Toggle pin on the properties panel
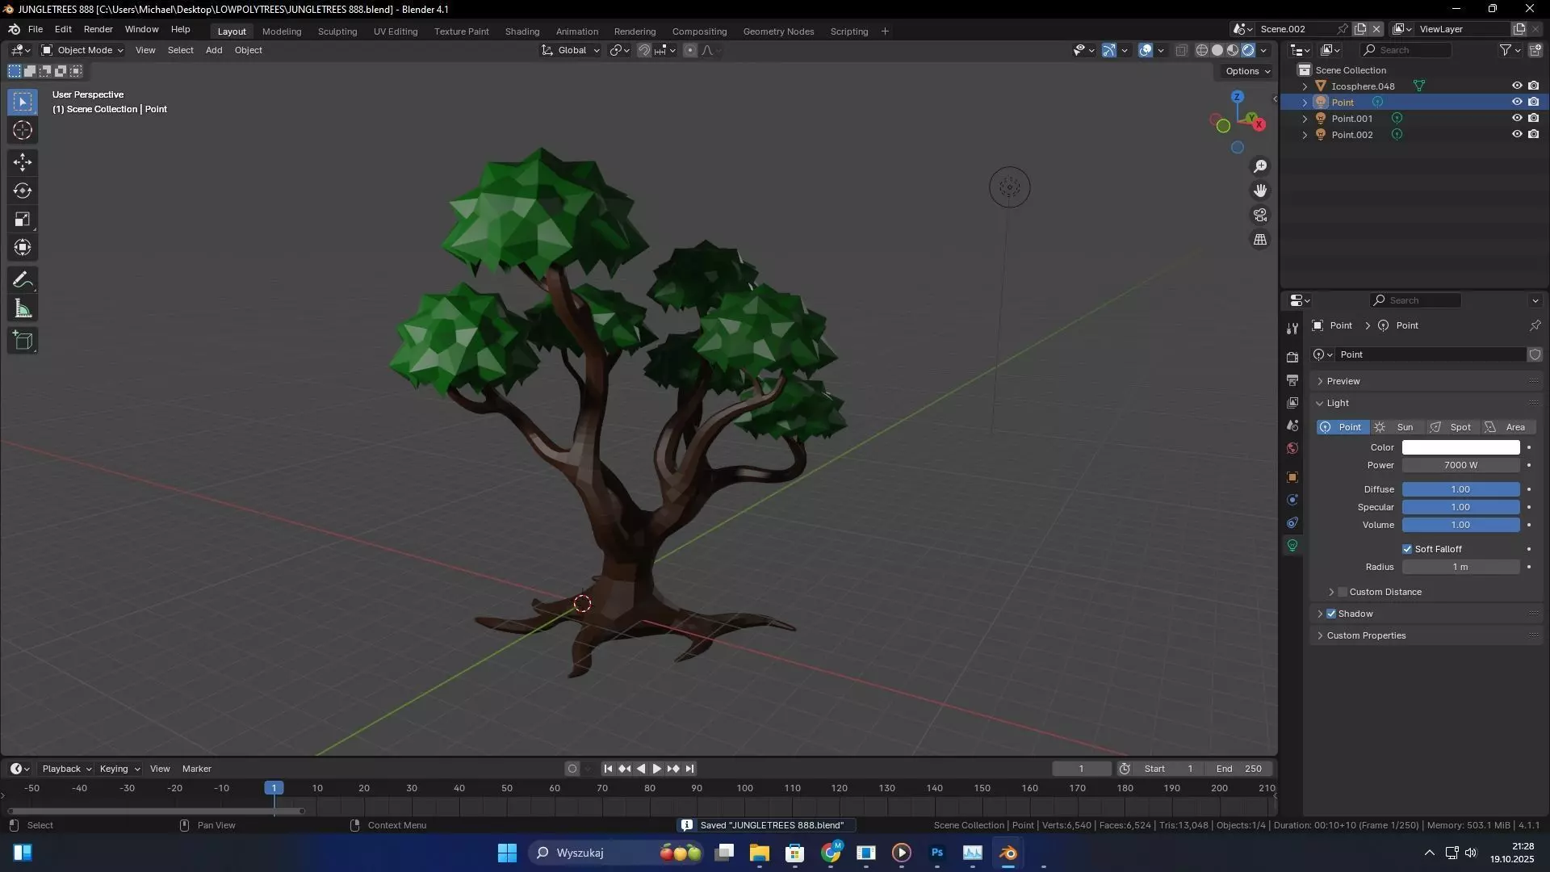Screen dimensions: 1550x872 1535,325
